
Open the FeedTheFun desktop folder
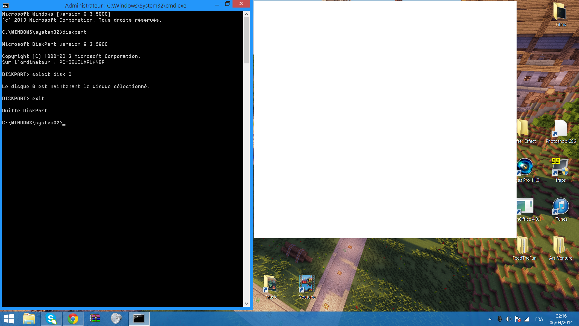click(524, 248)
